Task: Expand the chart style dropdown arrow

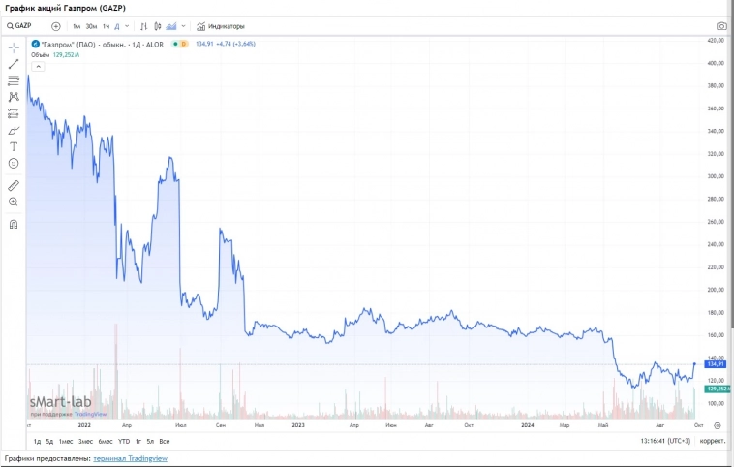Action: (x=184, y=27)
